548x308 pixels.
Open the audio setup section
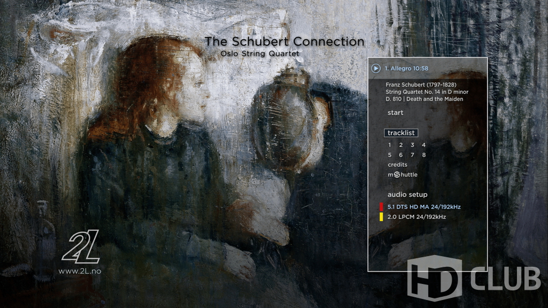pos(407,195)
